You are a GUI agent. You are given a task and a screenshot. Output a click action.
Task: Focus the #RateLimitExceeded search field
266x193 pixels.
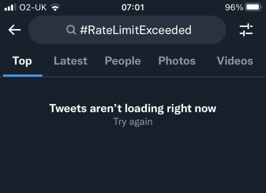point(127,30)
